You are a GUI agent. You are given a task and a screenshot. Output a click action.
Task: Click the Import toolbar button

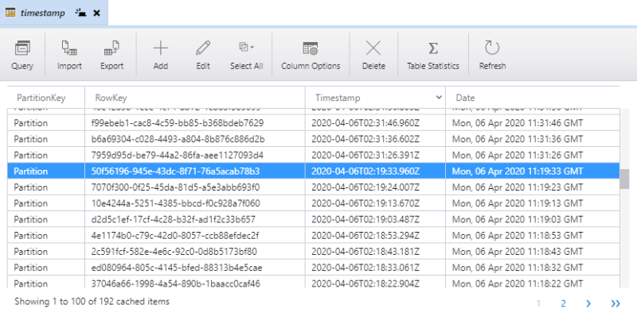click(69, 55)
